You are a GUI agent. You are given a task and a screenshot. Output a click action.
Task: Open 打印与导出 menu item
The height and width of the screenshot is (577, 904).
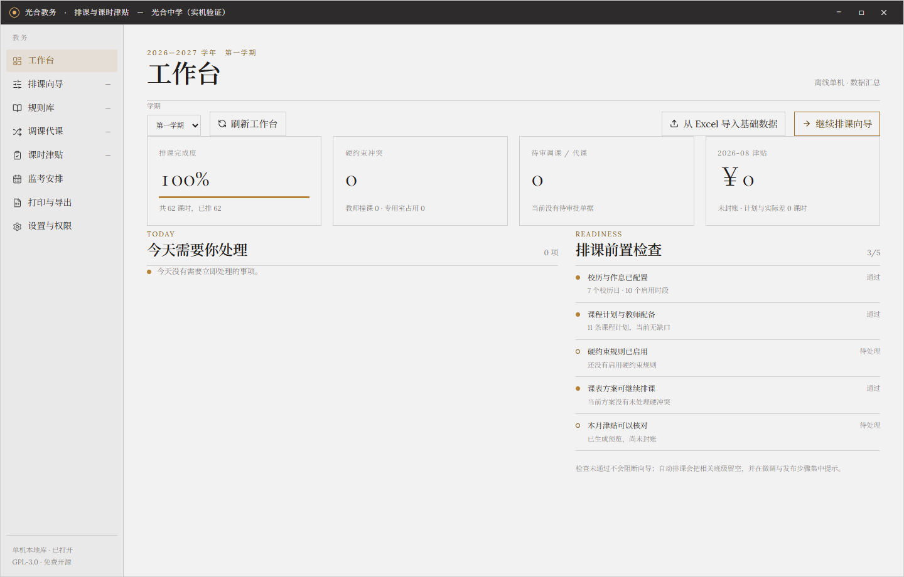pyautogui.click(x=62, y=203)
